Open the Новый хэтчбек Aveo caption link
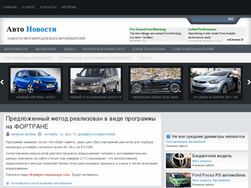The image size is (251, 188). pyautogui.click(x=36, y=97)
